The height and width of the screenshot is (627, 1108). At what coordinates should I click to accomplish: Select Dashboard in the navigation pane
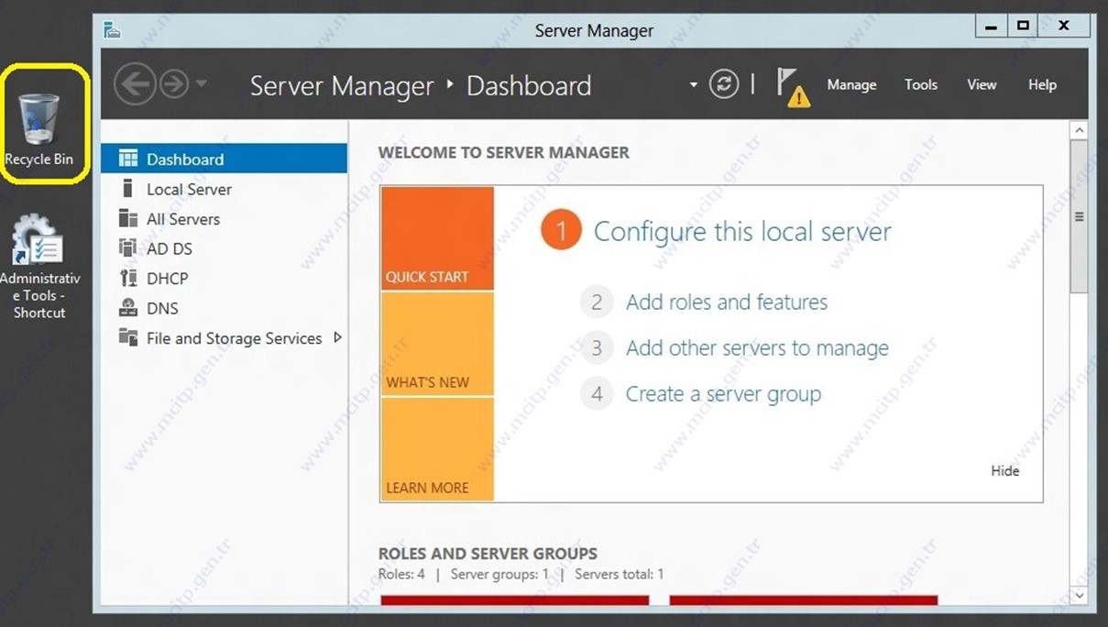click(x=224, y=159)
